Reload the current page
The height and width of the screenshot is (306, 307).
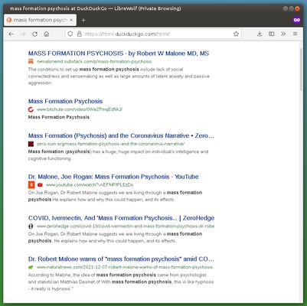(x=34, y=34)
